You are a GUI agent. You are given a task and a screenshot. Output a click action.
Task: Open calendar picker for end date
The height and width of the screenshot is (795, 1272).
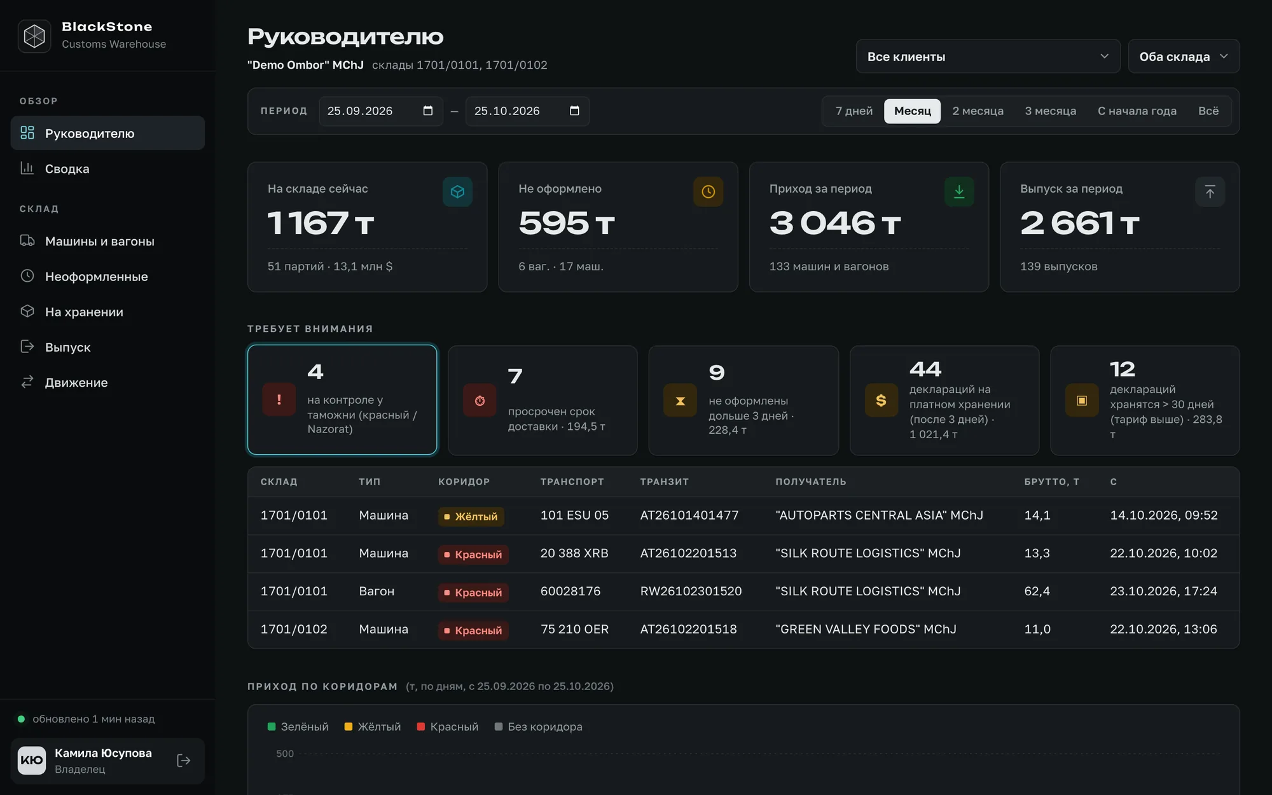[575, 111]
